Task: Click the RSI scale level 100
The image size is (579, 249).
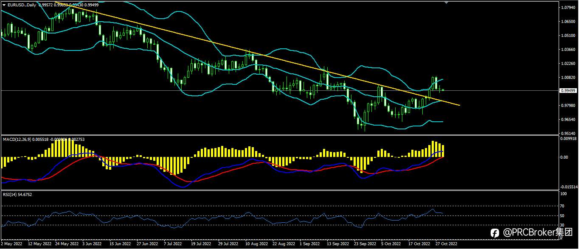Action: pos(564,194)
